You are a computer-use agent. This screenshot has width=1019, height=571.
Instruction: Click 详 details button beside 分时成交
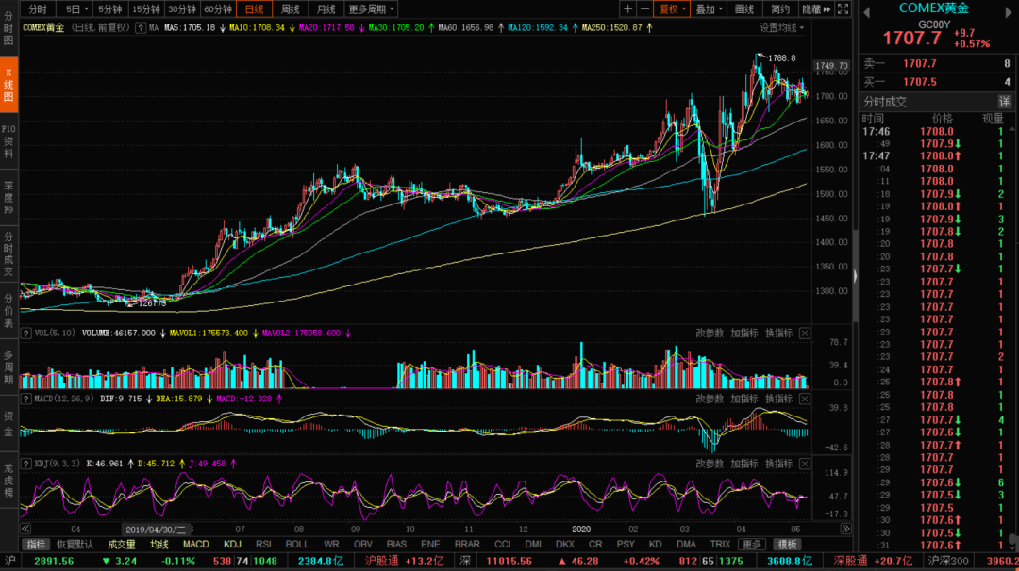point(1005,101)
